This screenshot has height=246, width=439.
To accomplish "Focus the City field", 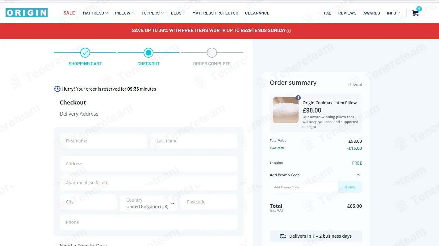I will click(88, 202).
